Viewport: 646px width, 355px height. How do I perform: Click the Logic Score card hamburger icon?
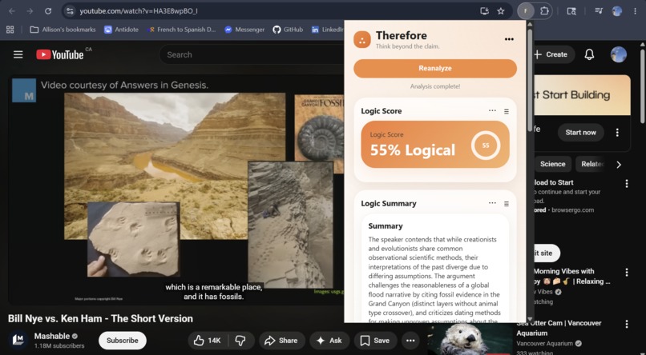point(507,111)
